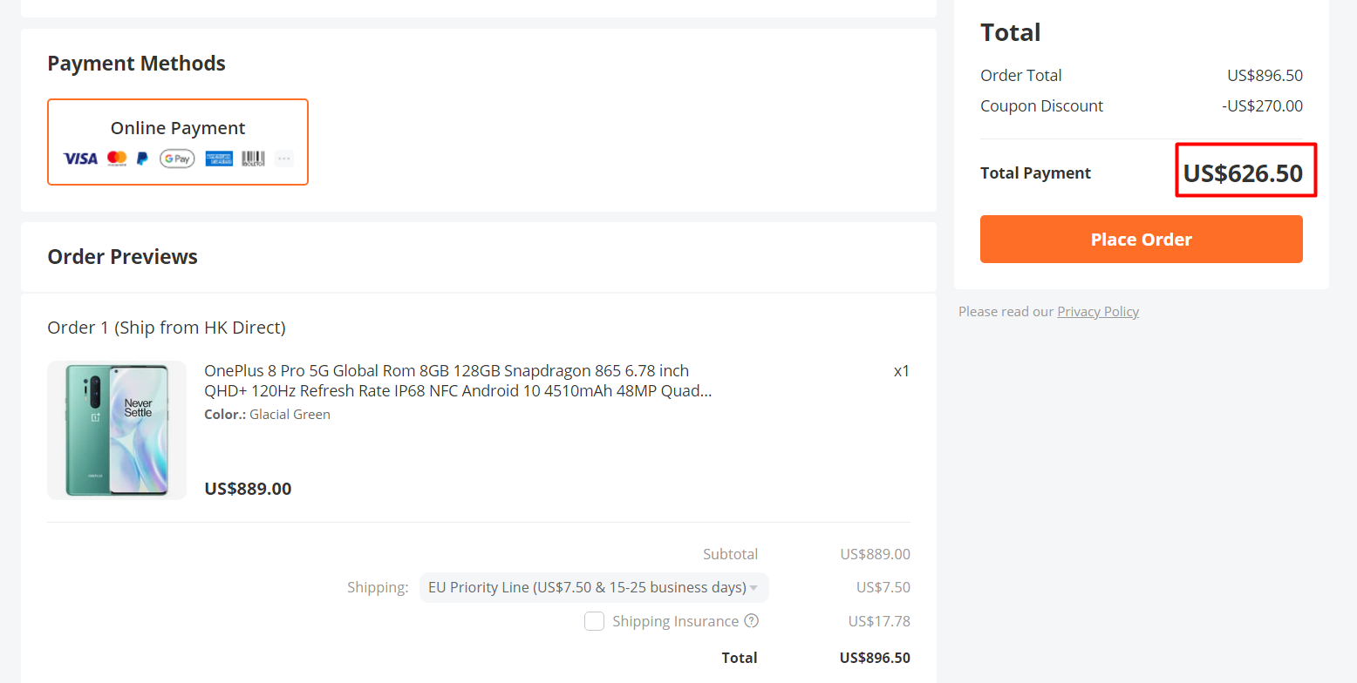This screenshot has height=683, width=1357.
Task: Click the Google Pay icon
Action: 177,159
